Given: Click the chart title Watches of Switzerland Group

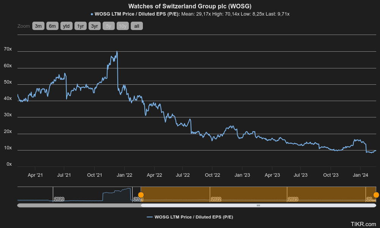Looking at the screenshot, I should click(190, 6).
